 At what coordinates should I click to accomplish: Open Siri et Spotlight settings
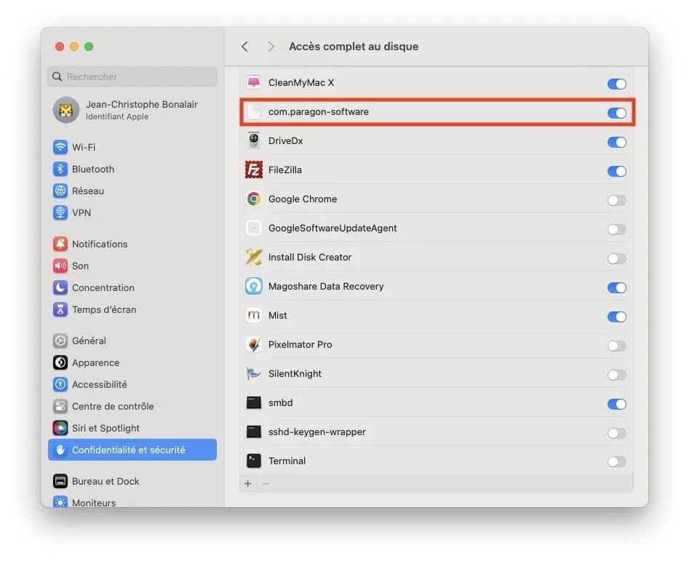pyautogui.click(x=105, y=428)
